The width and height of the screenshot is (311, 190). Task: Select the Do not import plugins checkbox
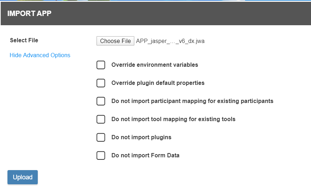101,137
